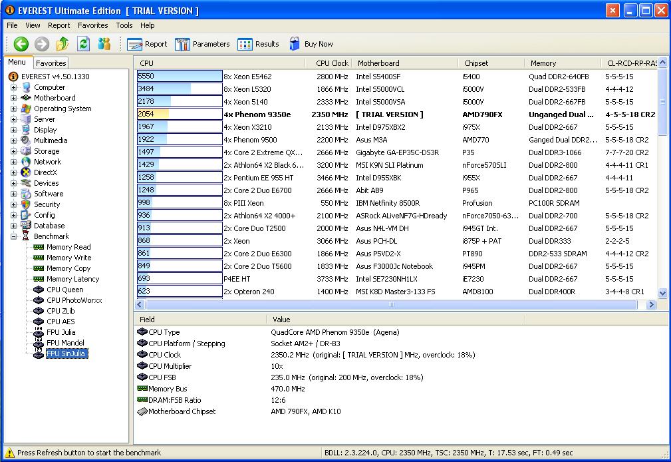Select the 4x Phenom 9350e result row
The image size is (671, 462).
coord(396,115)
